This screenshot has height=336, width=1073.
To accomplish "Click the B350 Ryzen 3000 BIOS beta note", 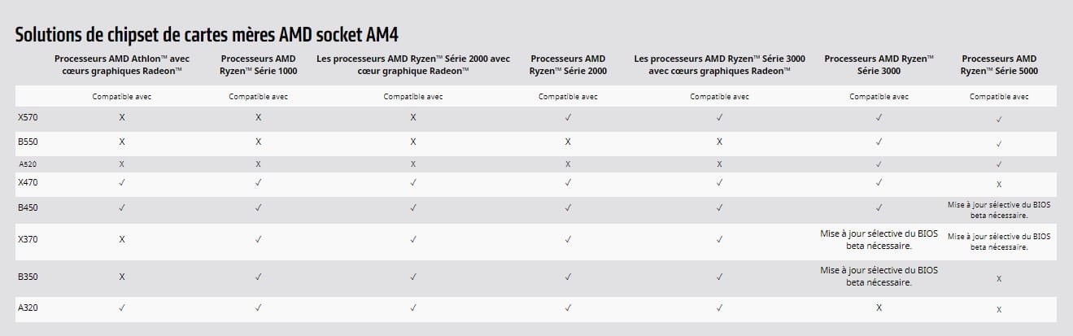I will (879, 276).
